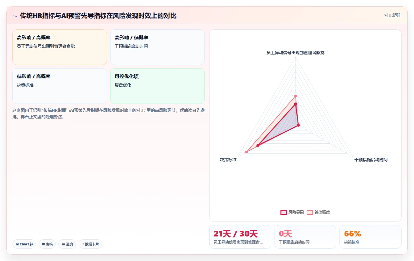Open the 可控优化项 green card
The height and width of the screenshot is (261, 414).
click(157, 86)
